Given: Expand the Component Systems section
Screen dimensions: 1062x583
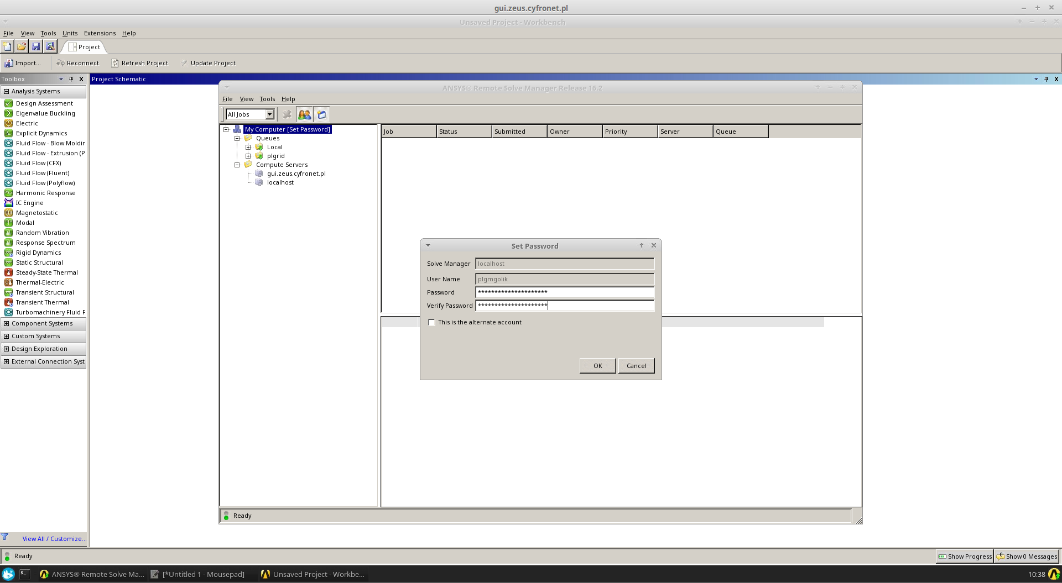Looking at the screenshot, I should pos(7,323).
